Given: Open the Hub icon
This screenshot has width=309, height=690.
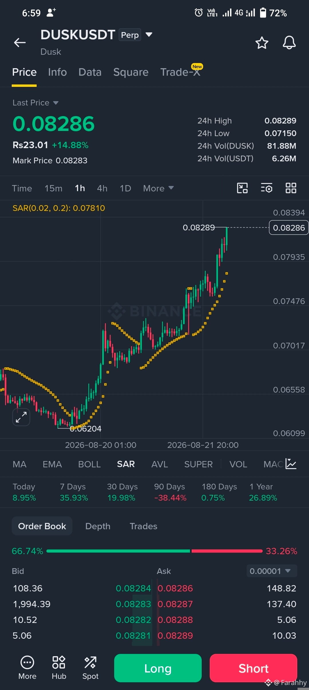Looking at the screenshot, I should click(59, 668).
